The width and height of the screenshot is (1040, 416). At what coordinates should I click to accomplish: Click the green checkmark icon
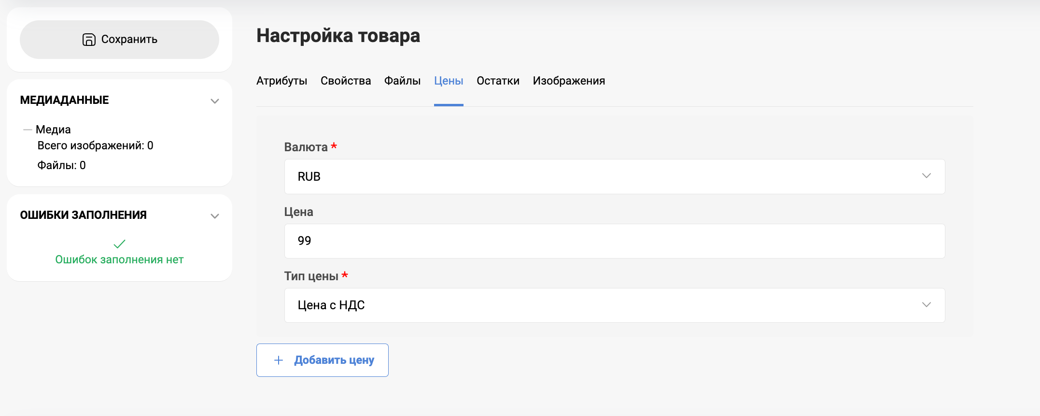point(119,244)
